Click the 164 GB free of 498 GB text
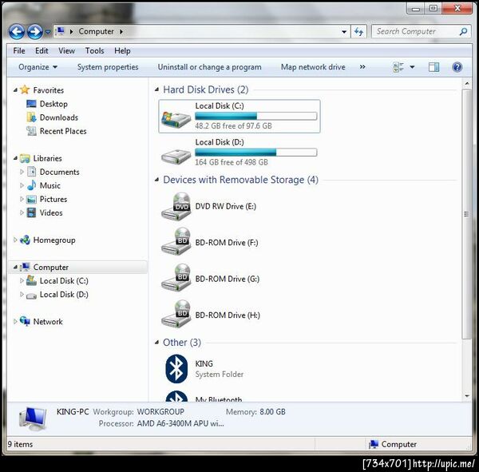 pos(232,162)
